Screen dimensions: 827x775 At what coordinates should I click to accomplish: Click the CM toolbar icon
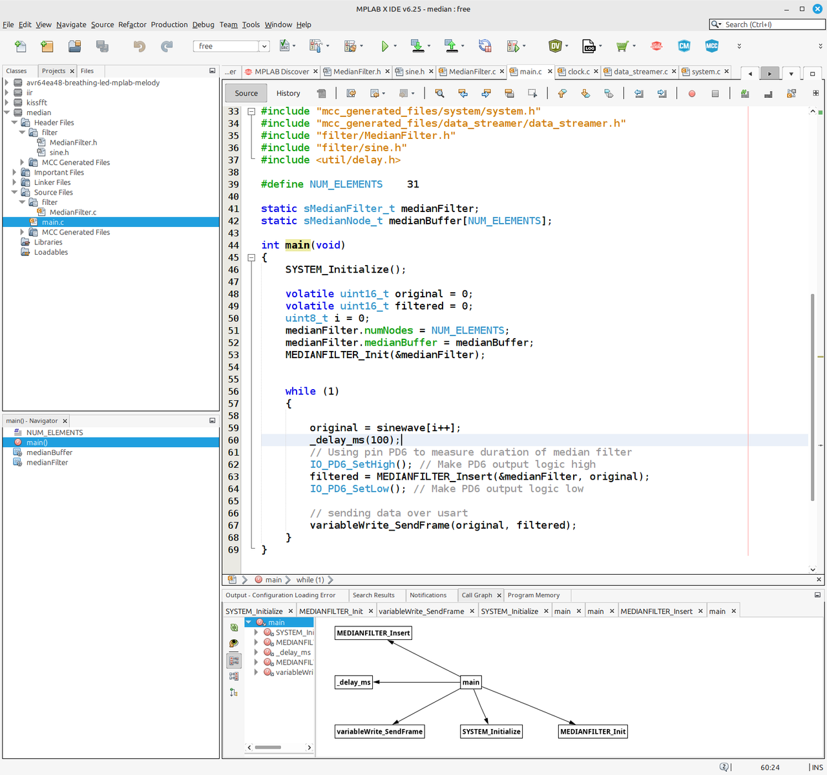[684, 46]
